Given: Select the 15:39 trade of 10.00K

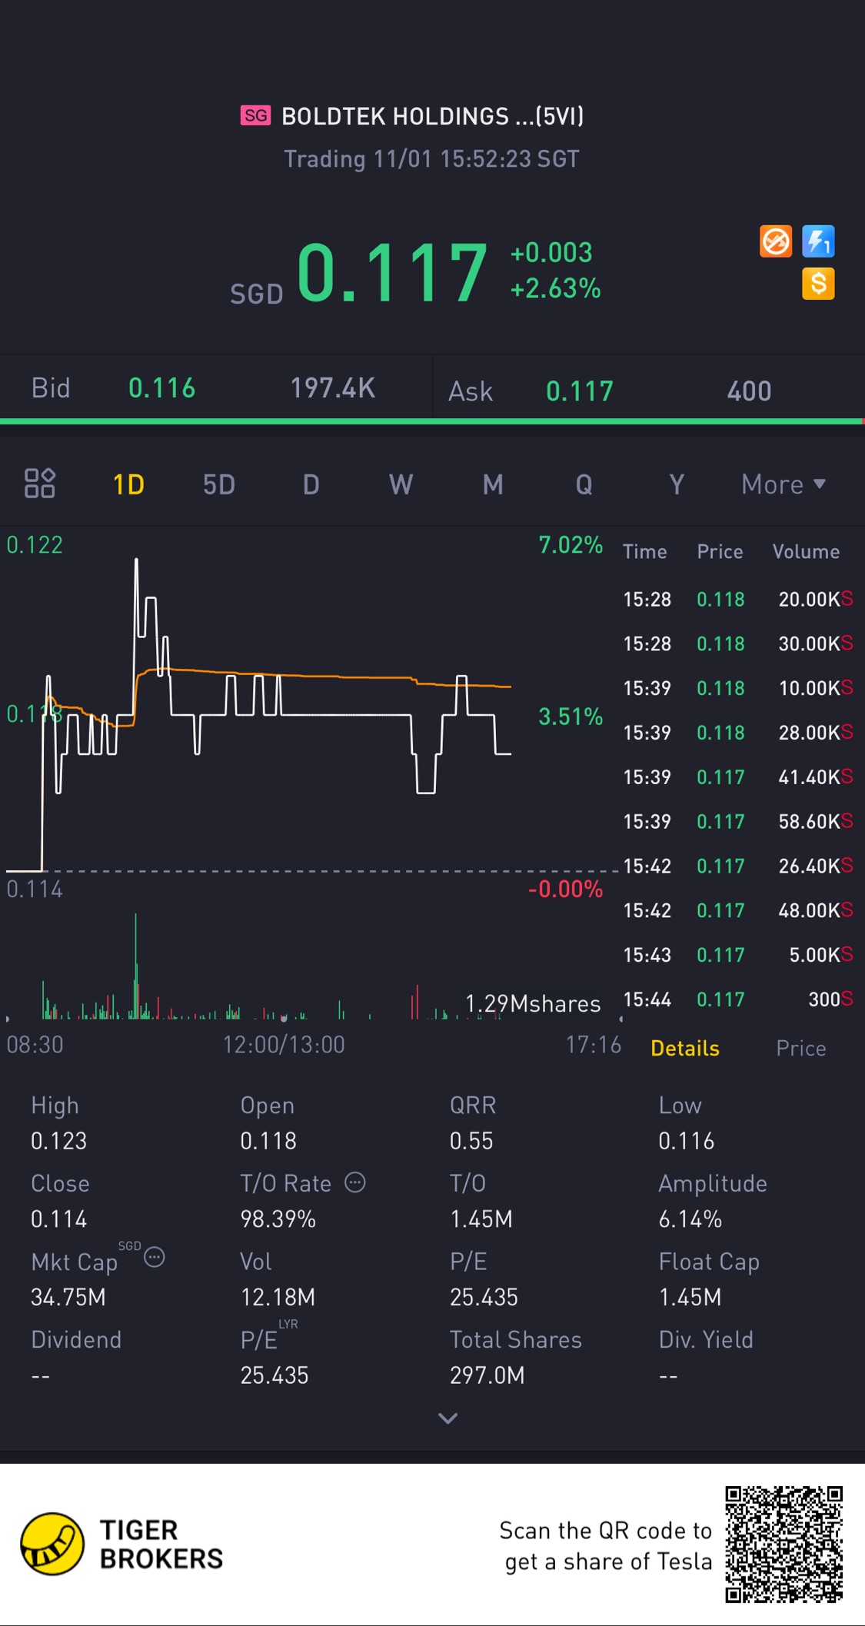Looking at the screenshot, I should (x=738, y=688).
